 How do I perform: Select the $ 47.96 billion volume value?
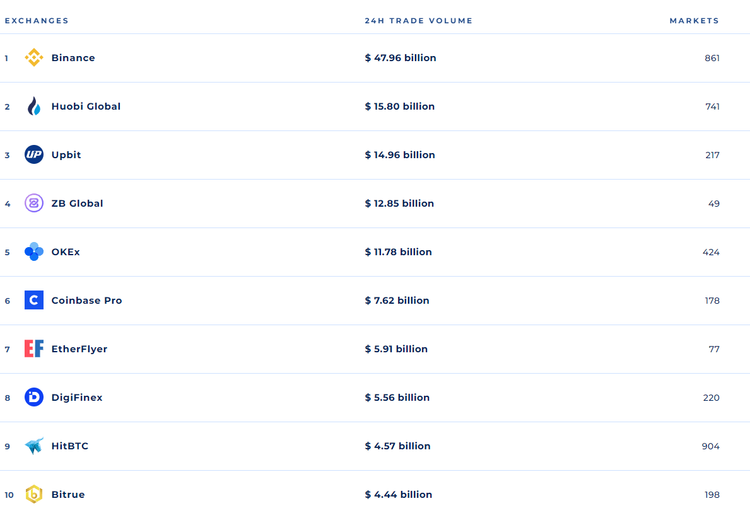(401, 58)
